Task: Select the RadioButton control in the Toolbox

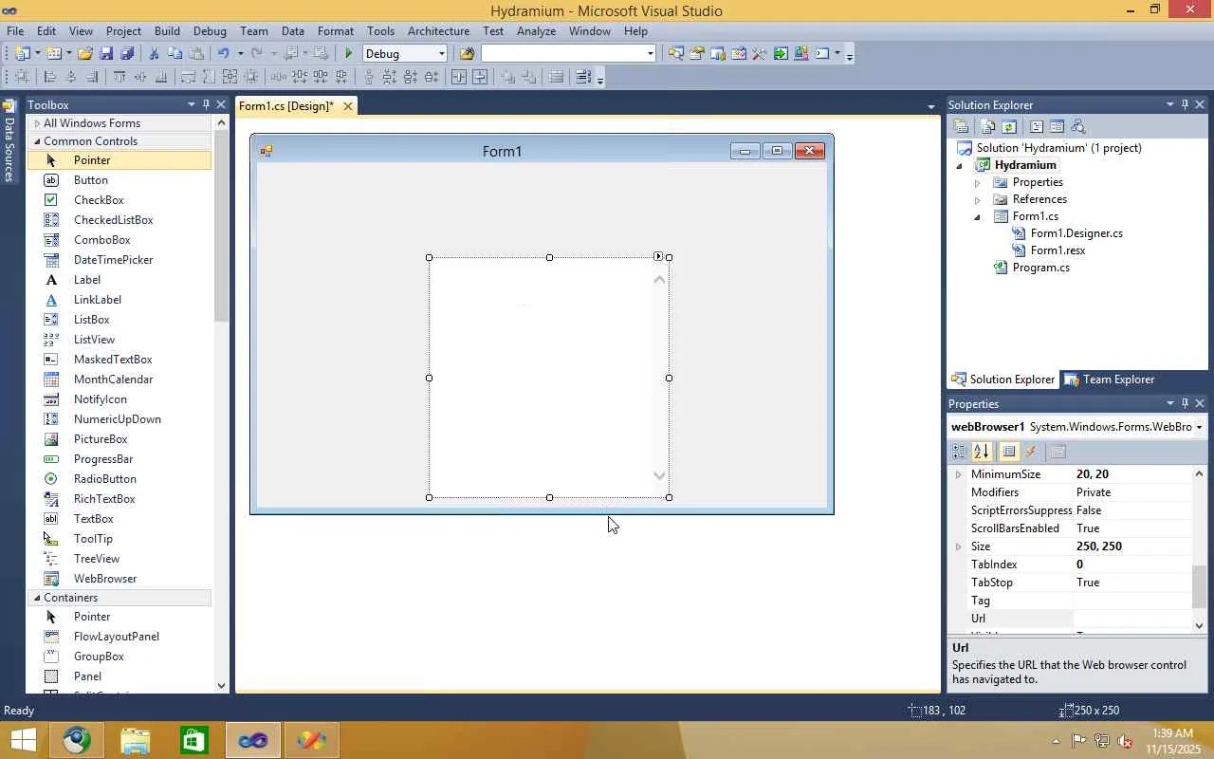Action: 105,479
